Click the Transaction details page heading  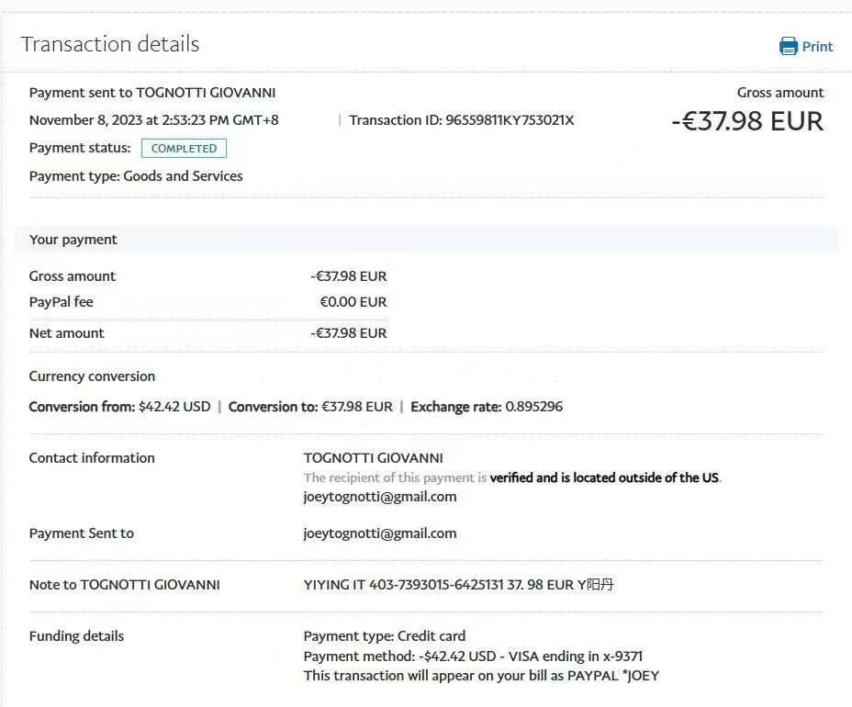110,44
